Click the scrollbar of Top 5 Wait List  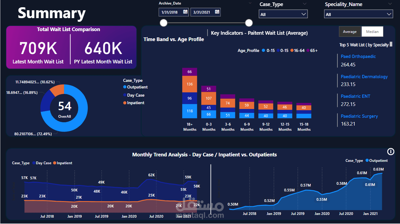click(391, 44)
